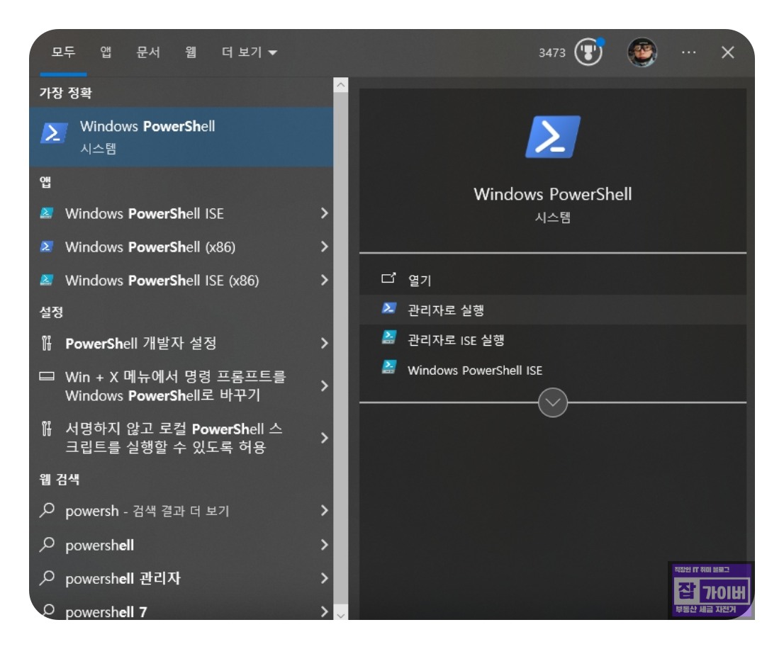Screen dimensions: 784x649
Task: Select the powershell 7 web suggestion
Action: pos(181,611)
